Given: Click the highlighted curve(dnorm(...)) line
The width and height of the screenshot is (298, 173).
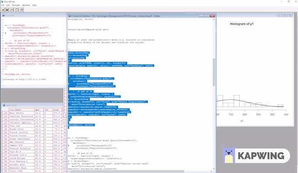Looking at the screenshot, I should (111, 66).
